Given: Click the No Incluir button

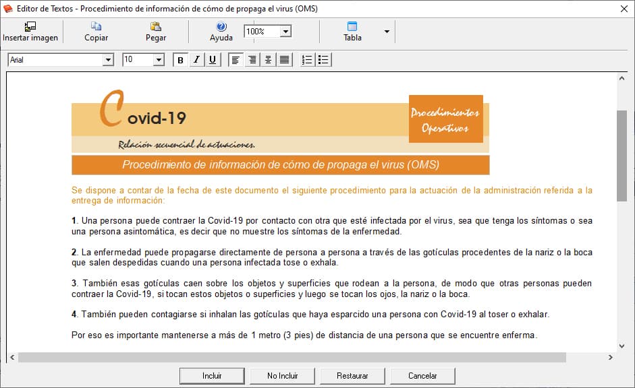Looking at the screenshot, I should 282,376.
